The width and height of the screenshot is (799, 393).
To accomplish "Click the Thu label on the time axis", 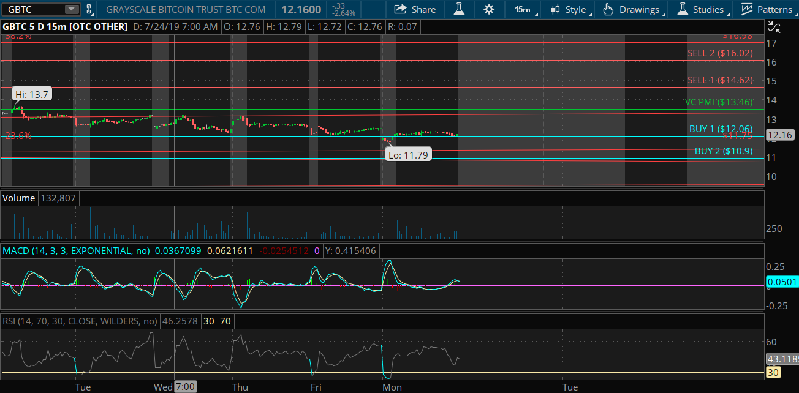I will coord(240,387).
